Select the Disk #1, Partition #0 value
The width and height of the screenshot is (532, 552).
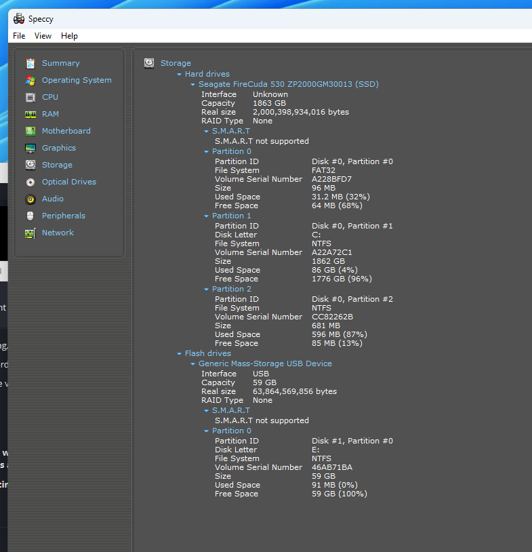tap(352, 441)
